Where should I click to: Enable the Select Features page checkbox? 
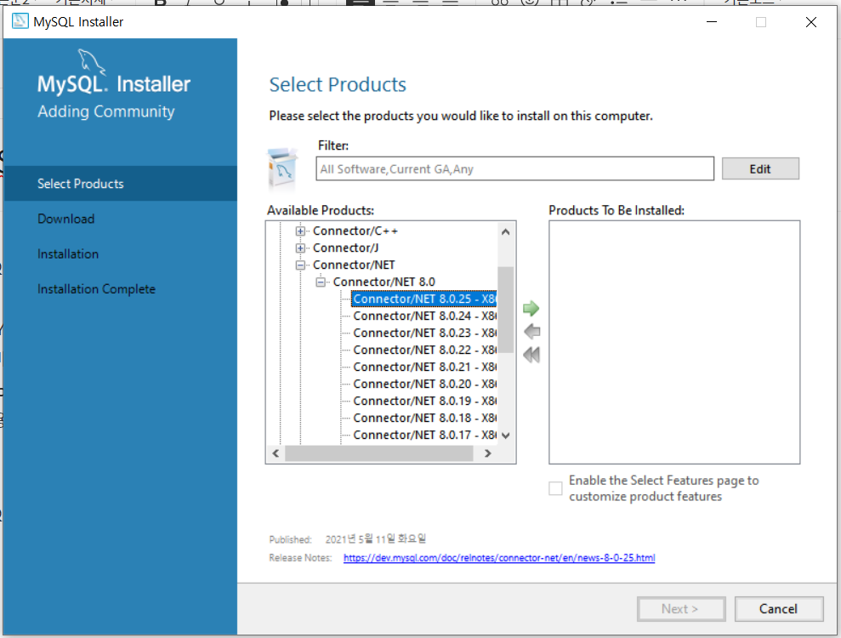point(555,488)
